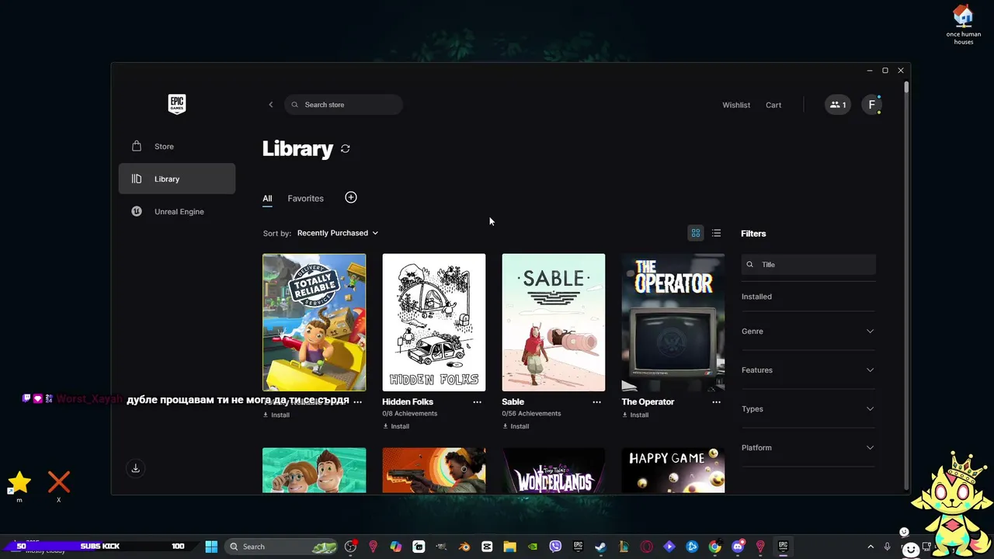Open Wishlist link

tap(736, 105)
